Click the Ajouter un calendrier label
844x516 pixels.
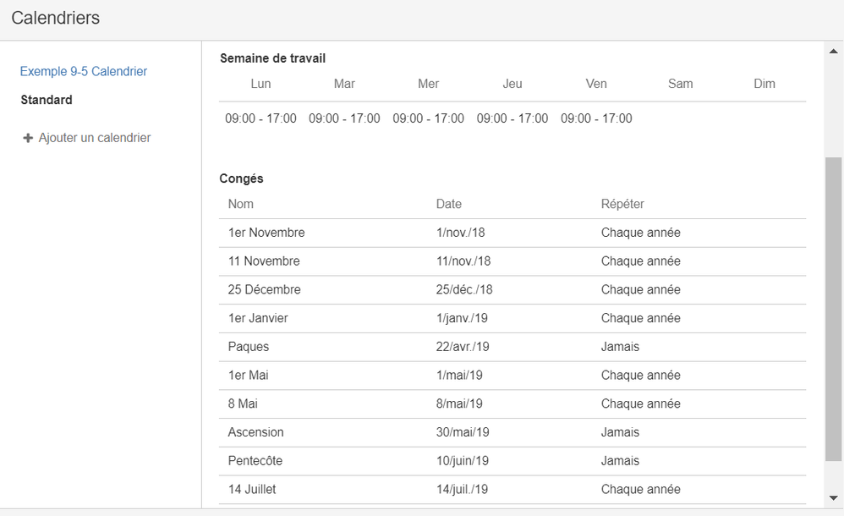pos(95,138)
